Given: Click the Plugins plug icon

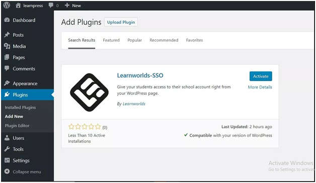Looking at the screenshot, I should [x=7, y=95].
